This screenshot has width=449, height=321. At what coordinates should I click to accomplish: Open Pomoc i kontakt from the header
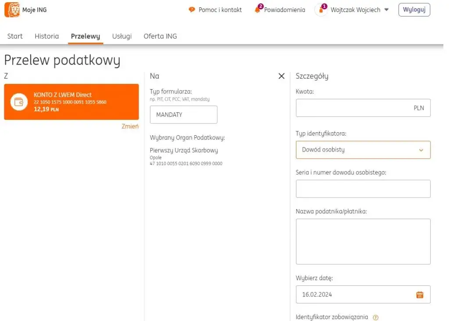[214, 10]
